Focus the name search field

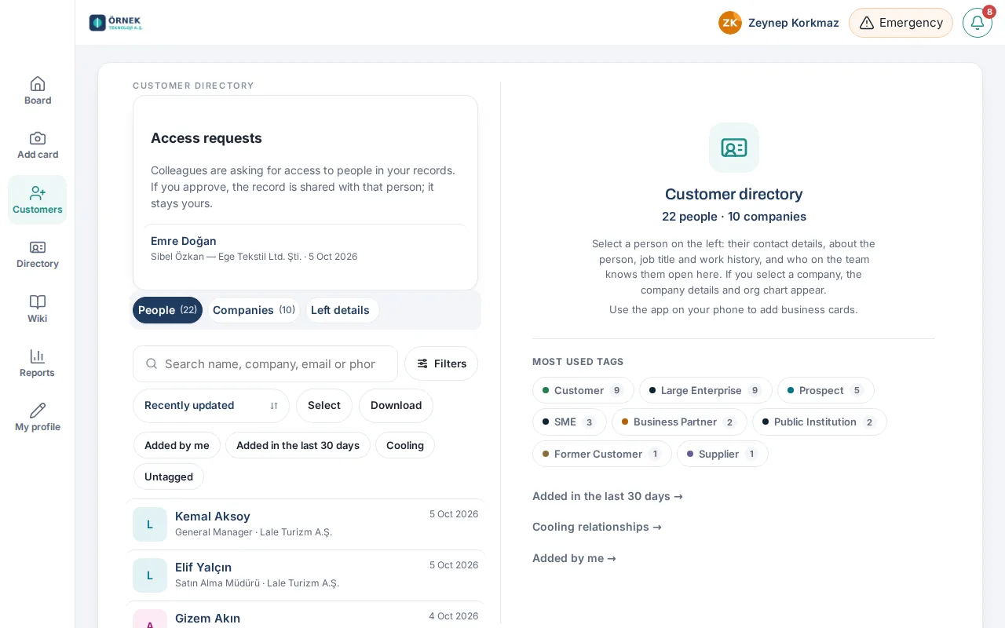(265, 363)
